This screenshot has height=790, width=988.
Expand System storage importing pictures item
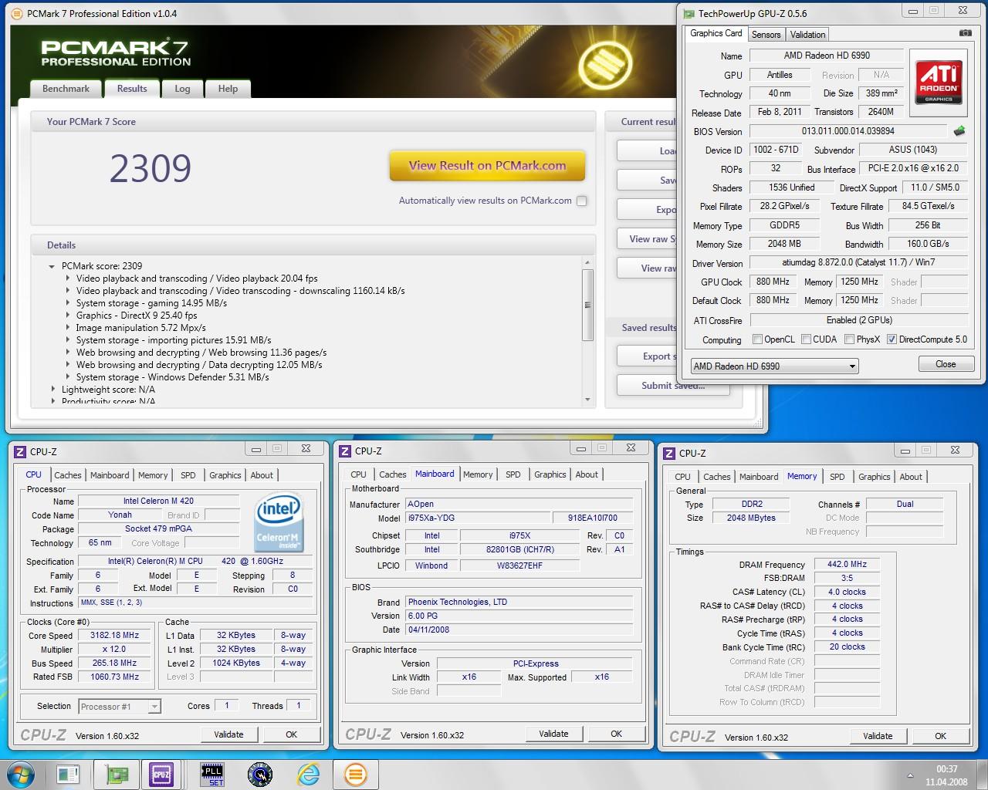coord(67,340)
